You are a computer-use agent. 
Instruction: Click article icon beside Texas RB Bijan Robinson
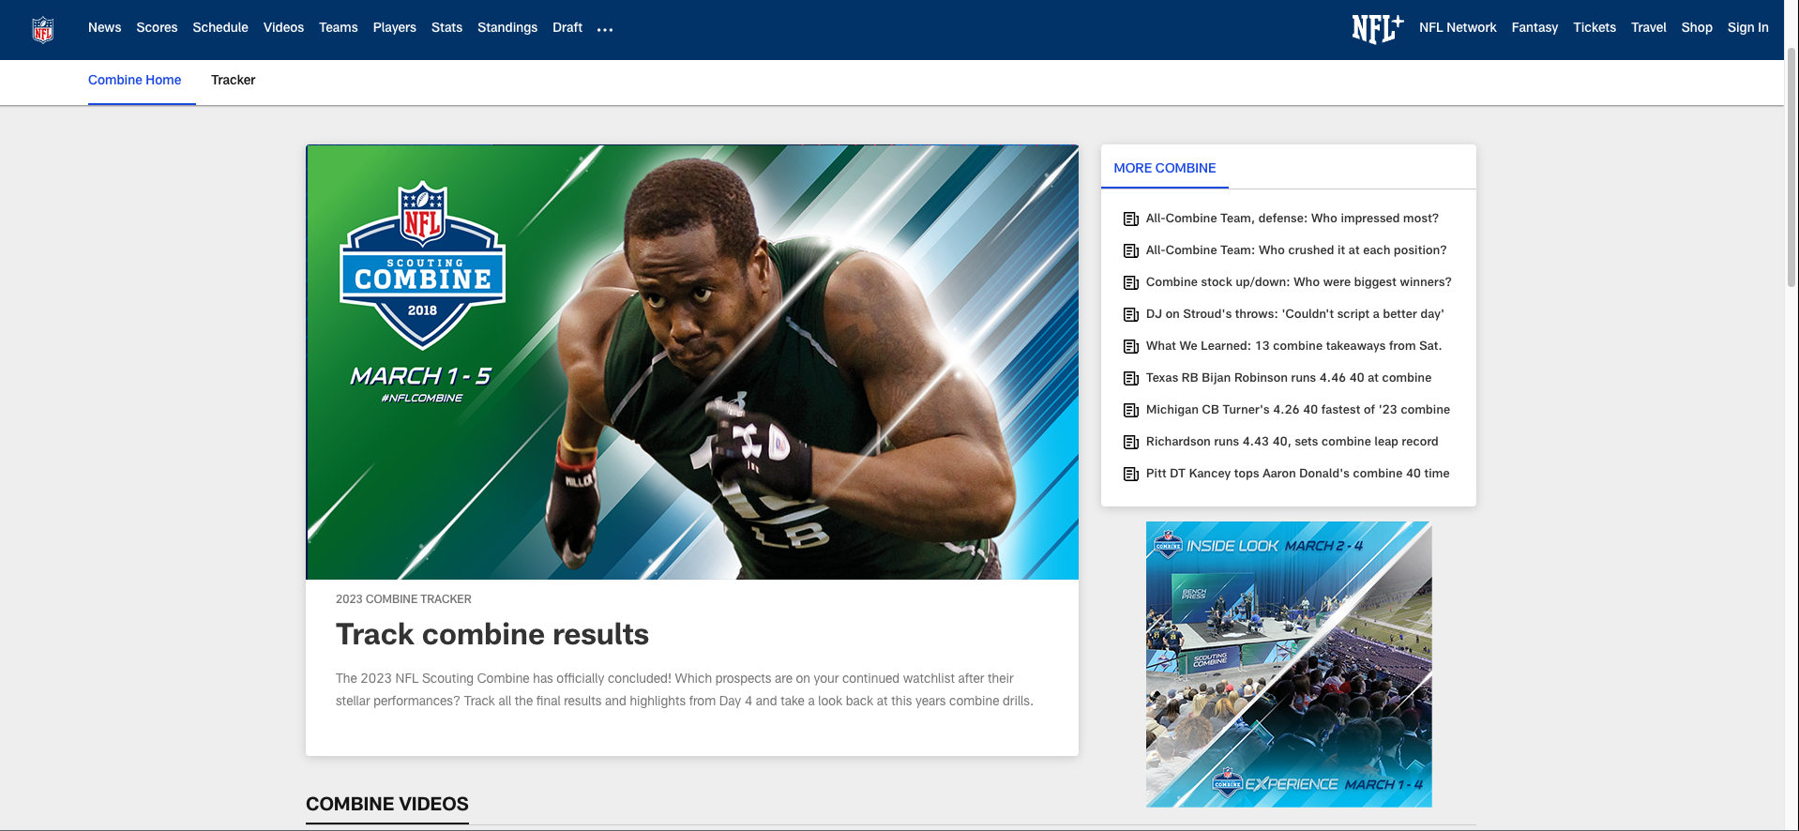pos(1131,378)
